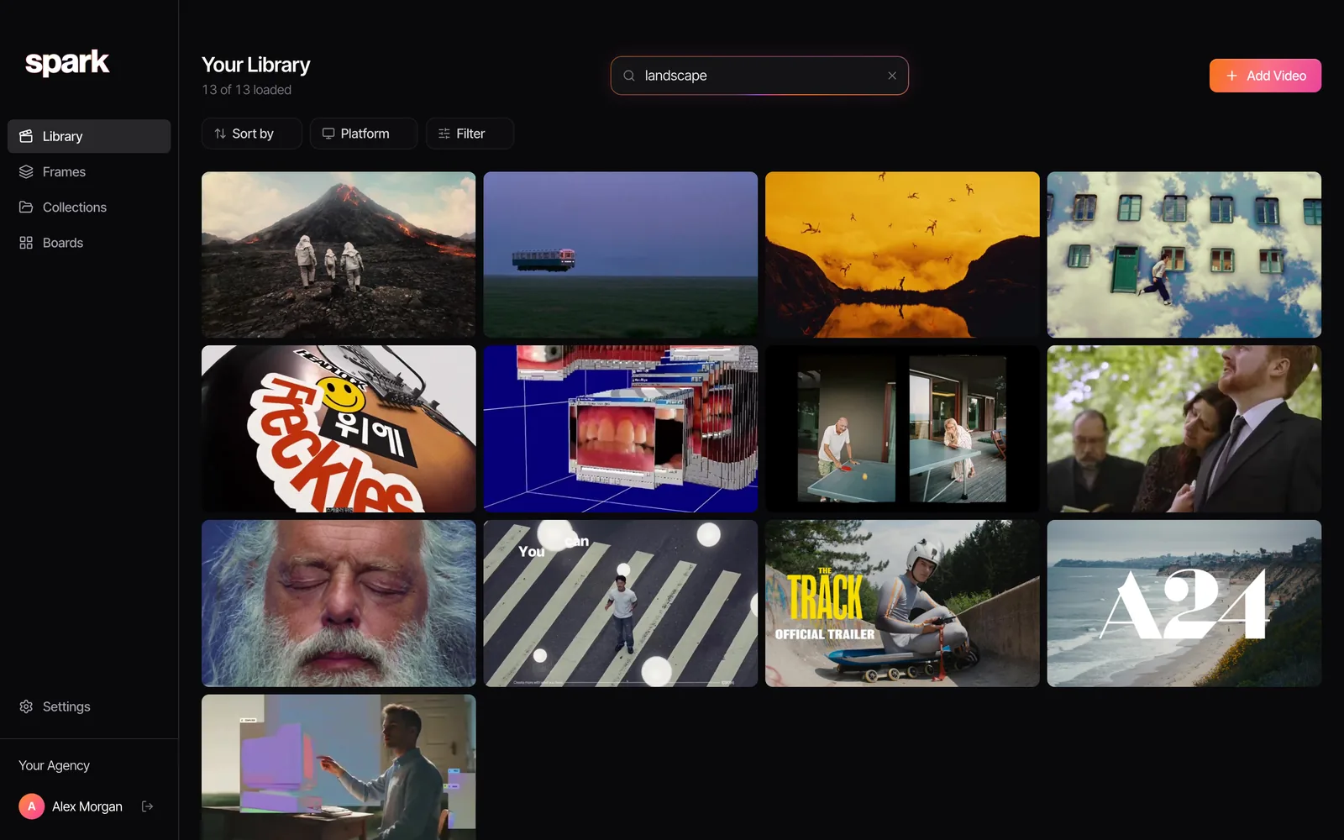1344x840 pixels.
Task: Open the Library section in the sidebar
Action: pyautogui.click(x=89, y=136)
